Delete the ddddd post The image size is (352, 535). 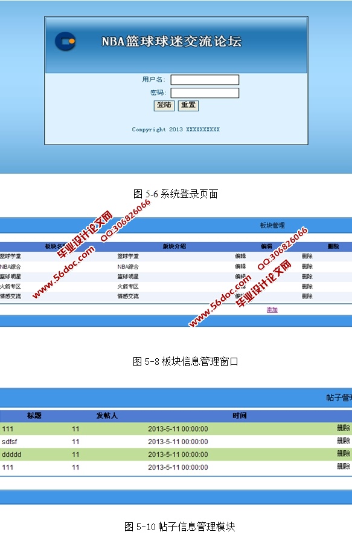[344, 453]
